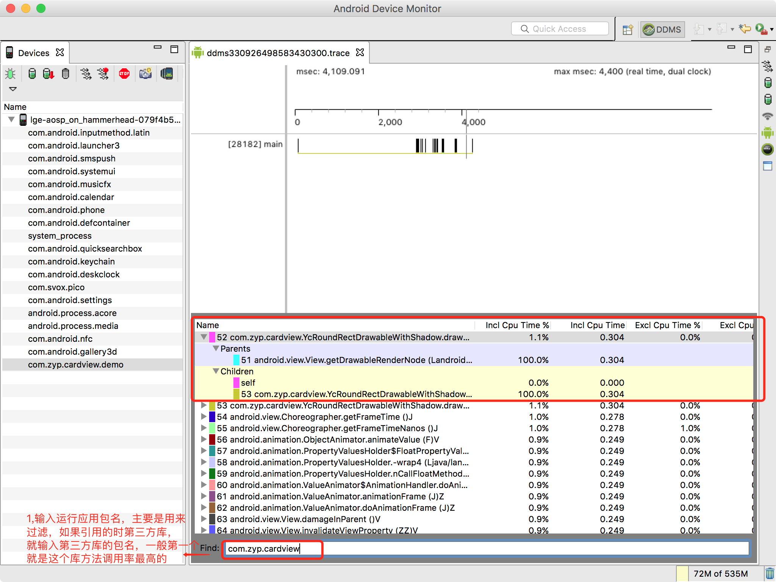Screen dimensions: 776x582
Task: Switch to the Devices tab
Action: pyautogui.click(x=34, y=53)
